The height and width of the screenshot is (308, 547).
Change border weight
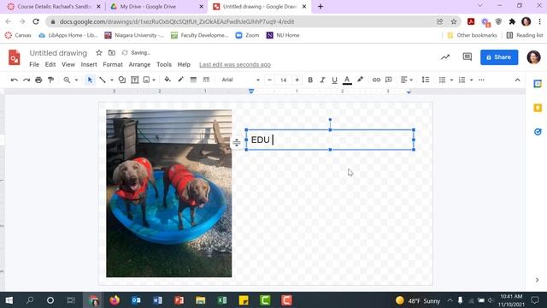pyautogui.click(x=193, y=80)
